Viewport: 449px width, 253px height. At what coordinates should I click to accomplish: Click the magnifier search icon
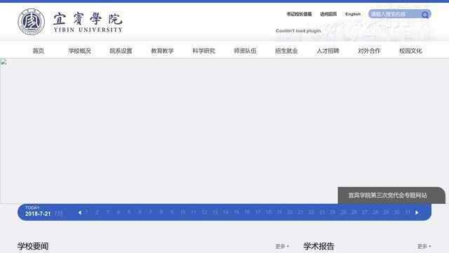click(x=425, y=14)
